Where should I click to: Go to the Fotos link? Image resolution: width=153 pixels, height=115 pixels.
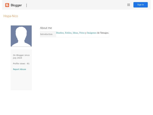(82, 33)
